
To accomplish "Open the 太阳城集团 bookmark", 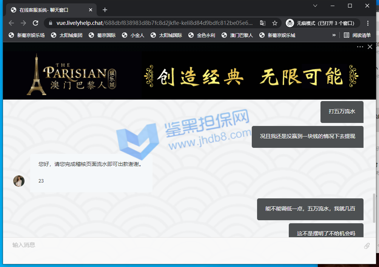I will 66,35.
